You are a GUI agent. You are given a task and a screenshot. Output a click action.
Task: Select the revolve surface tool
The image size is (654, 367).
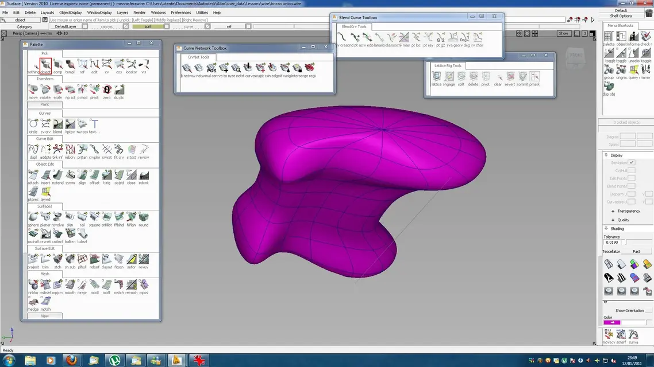pyautogui.click(x=57, y=218)
